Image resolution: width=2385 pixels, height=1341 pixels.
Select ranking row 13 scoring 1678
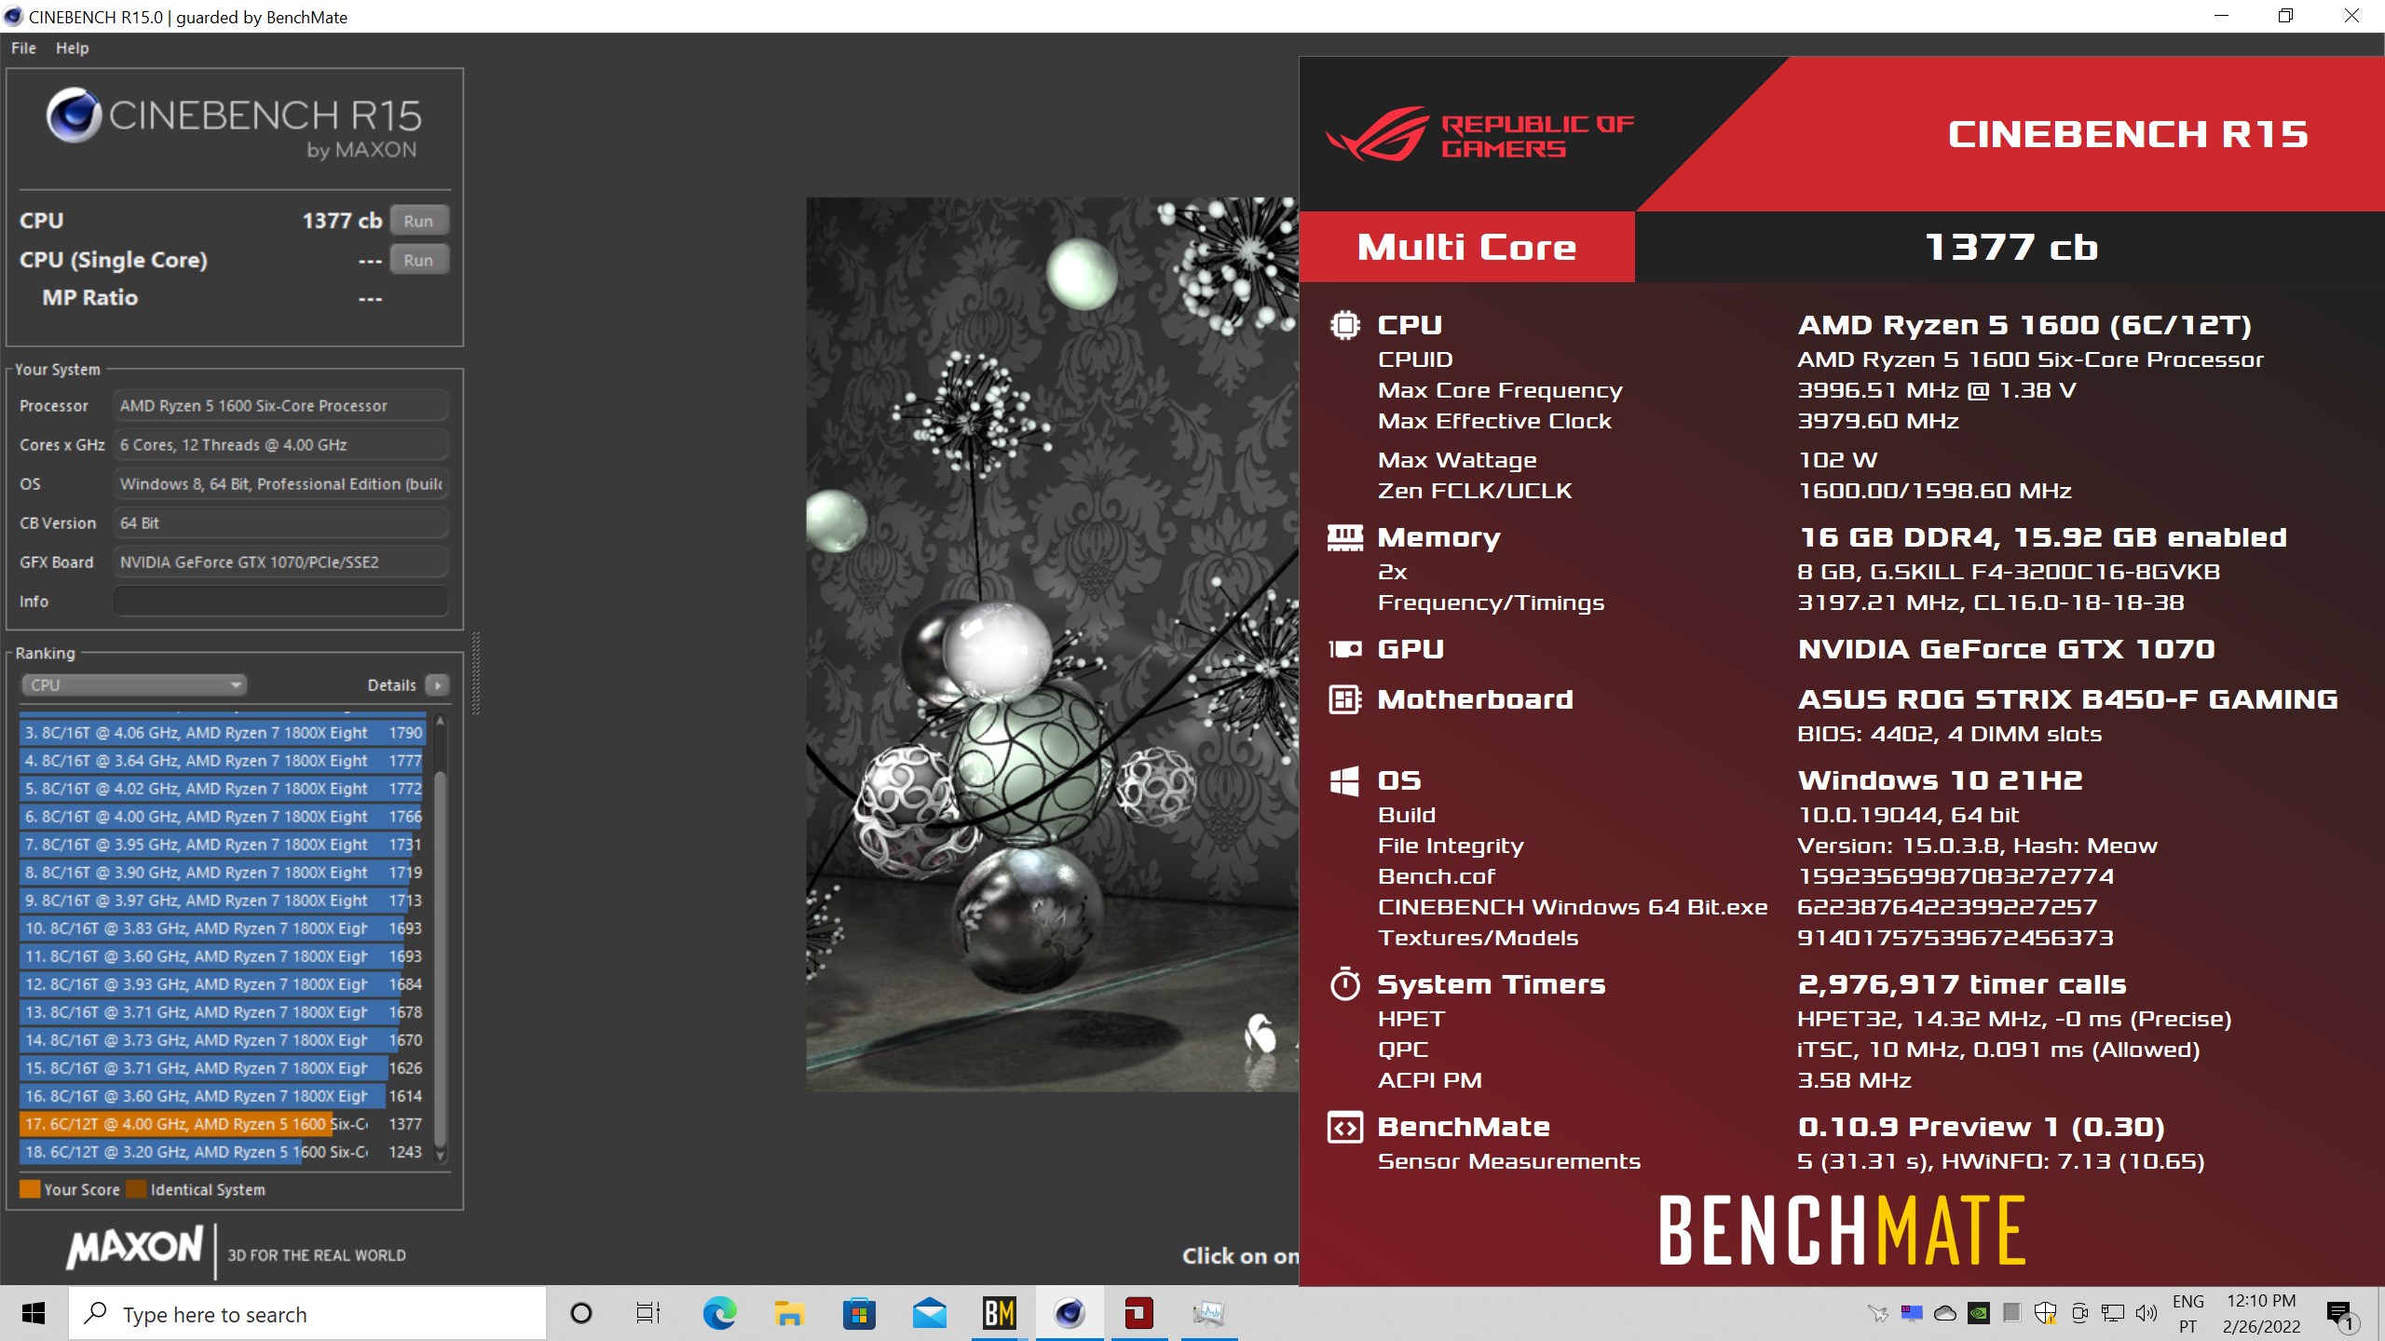coord(223,1012)
